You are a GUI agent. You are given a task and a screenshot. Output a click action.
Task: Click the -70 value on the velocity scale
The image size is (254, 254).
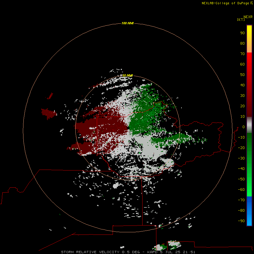[241, 200]
